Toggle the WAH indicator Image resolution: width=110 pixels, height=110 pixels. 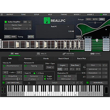pyautogui.click(x=101, y=15)
